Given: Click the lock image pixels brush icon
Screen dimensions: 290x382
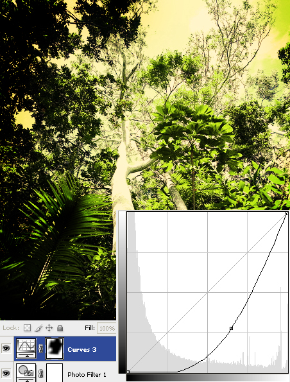Looking at the screenshot, I should tap(38, 328).
